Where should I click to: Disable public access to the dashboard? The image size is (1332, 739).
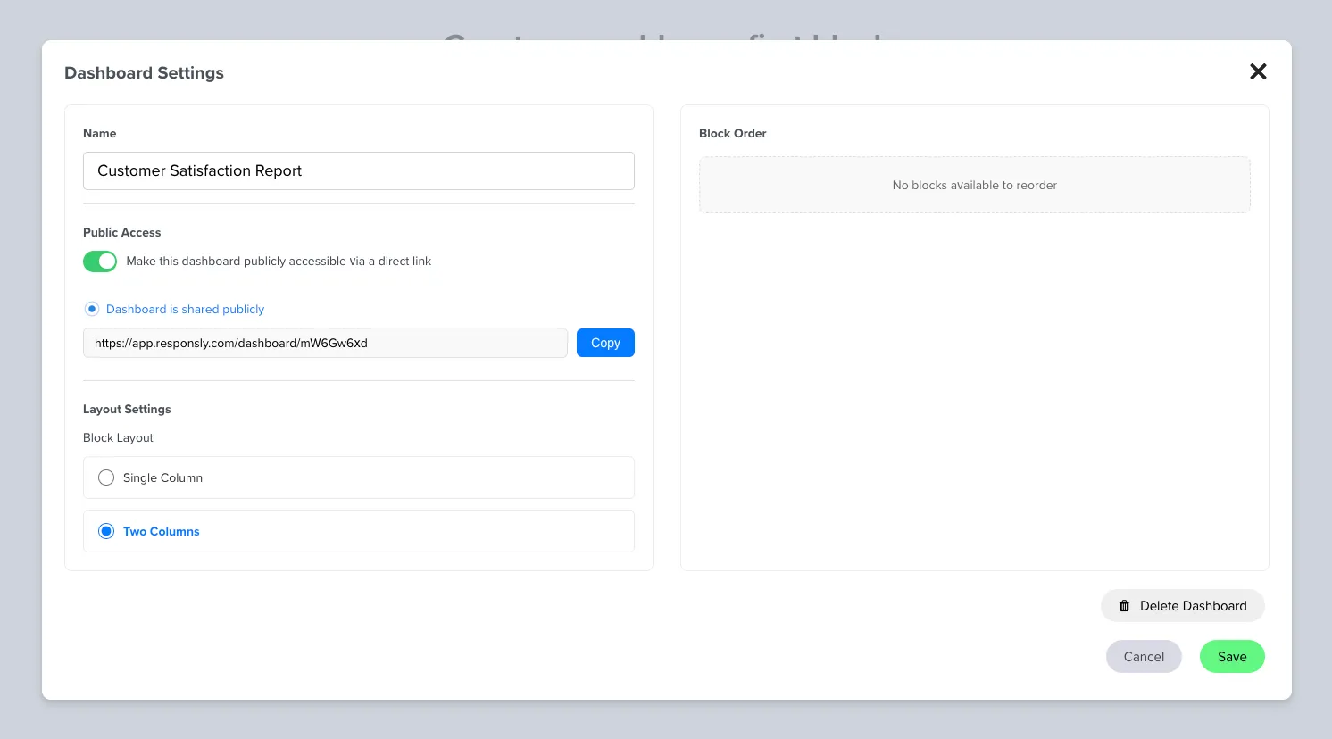coord(100,261)
